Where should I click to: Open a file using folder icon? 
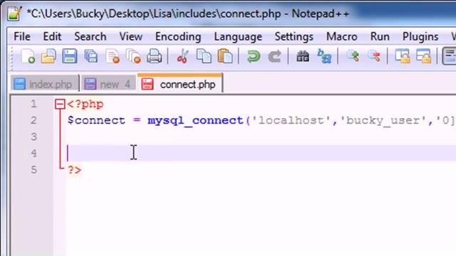48,56
